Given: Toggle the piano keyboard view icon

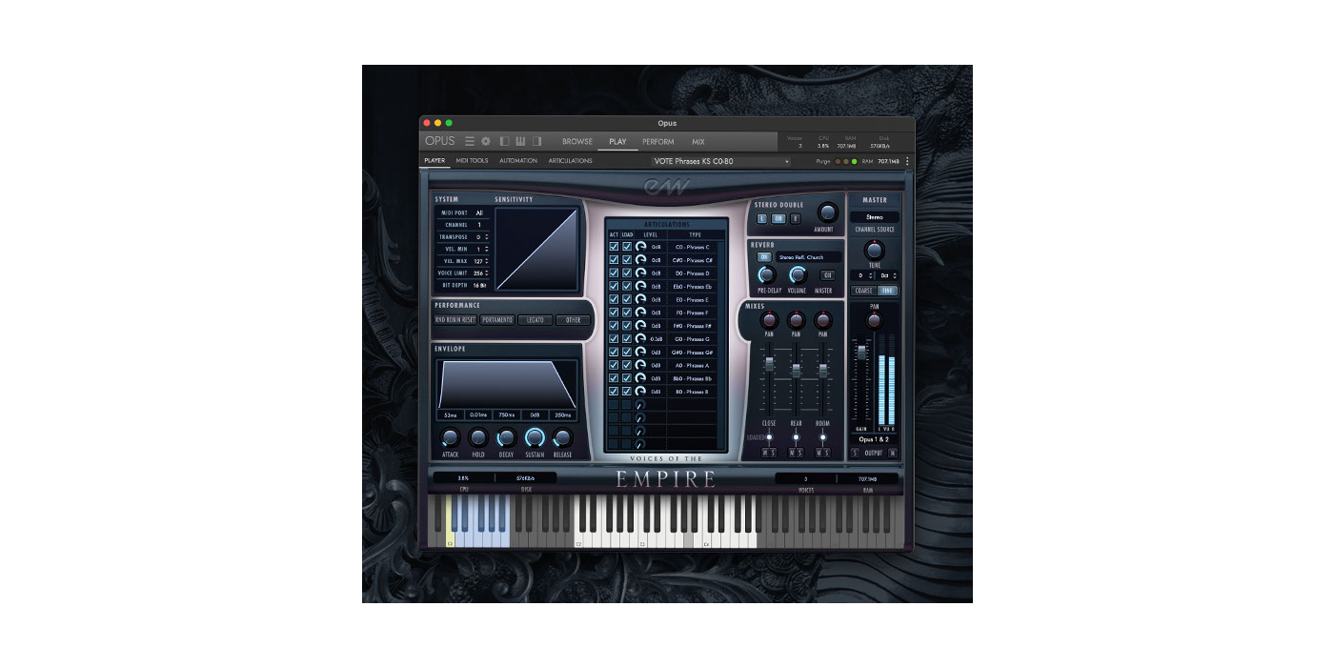Looking at the screenshot, I should click(x=521, y=141).
